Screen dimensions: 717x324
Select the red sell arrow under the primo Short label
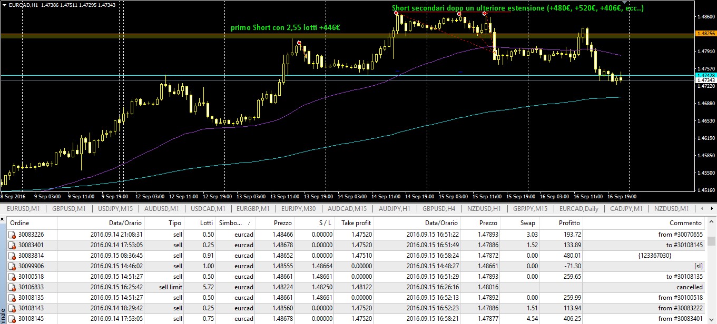click(299, 43)
